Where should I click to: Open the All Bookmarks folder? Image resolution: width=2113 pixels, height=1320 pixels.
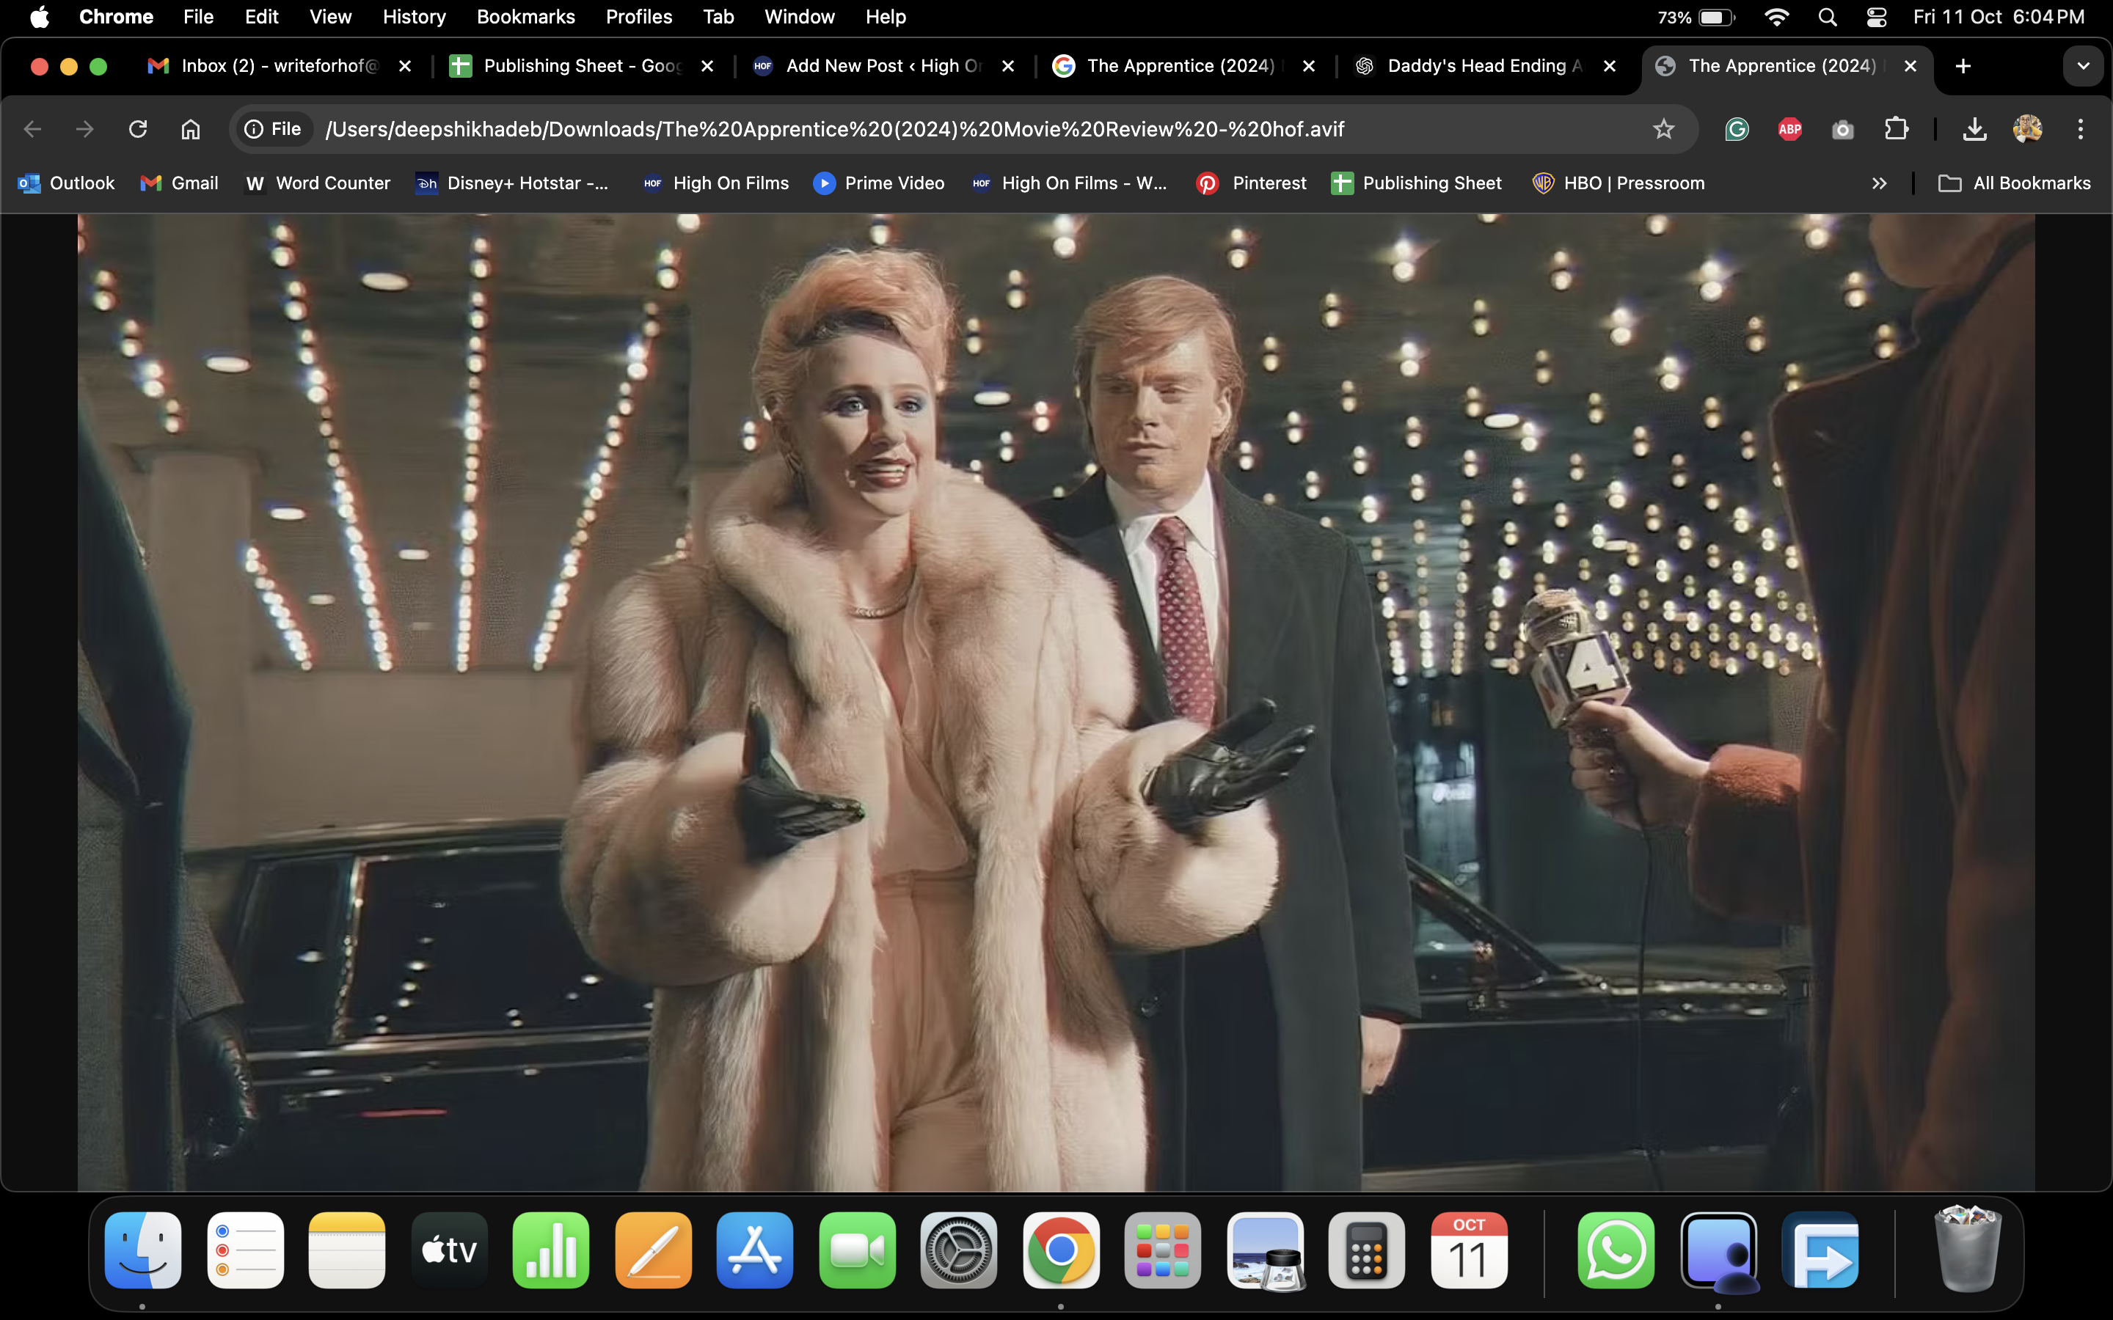2013,183
